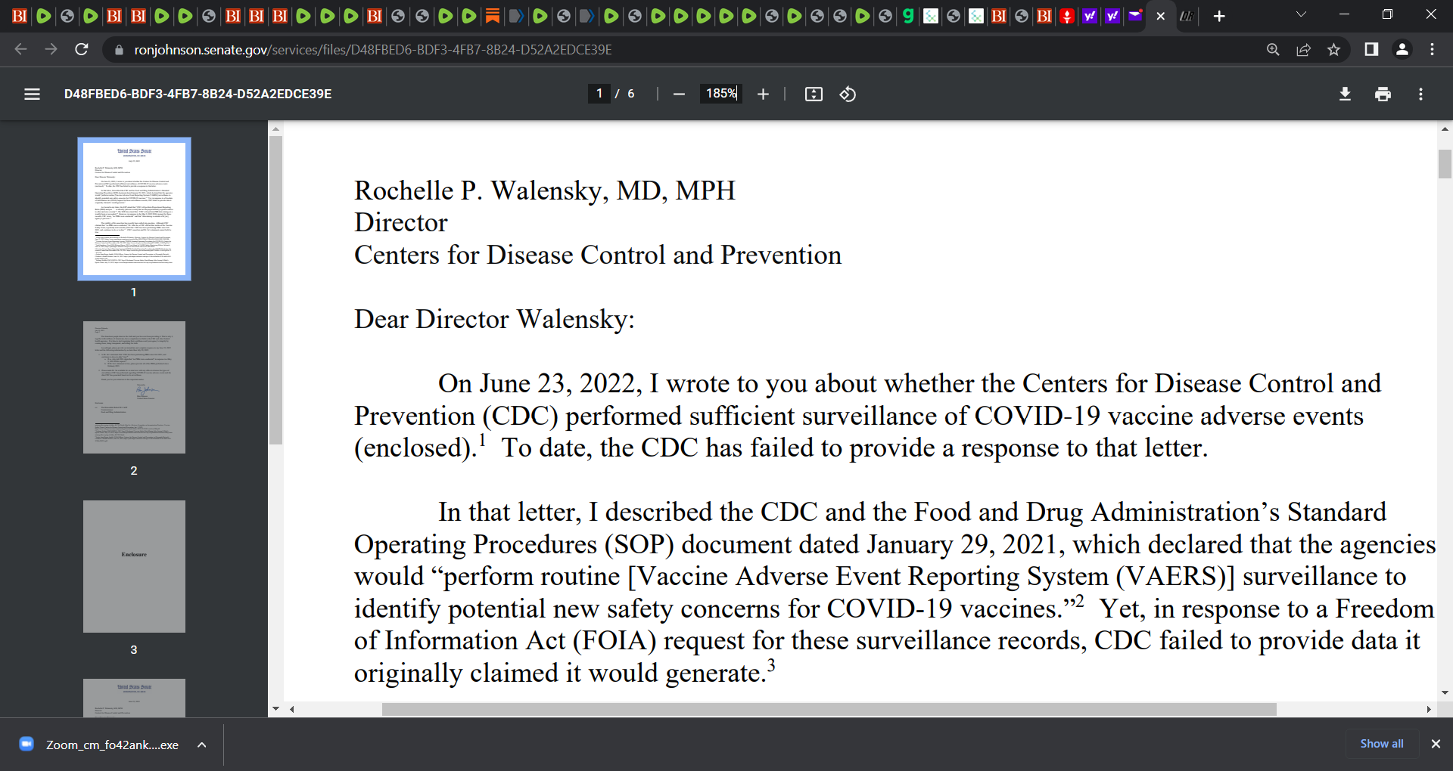Bookmark this tab with the star
Viewport: 1453px width, 771px height.
(x=1333, y=49)
